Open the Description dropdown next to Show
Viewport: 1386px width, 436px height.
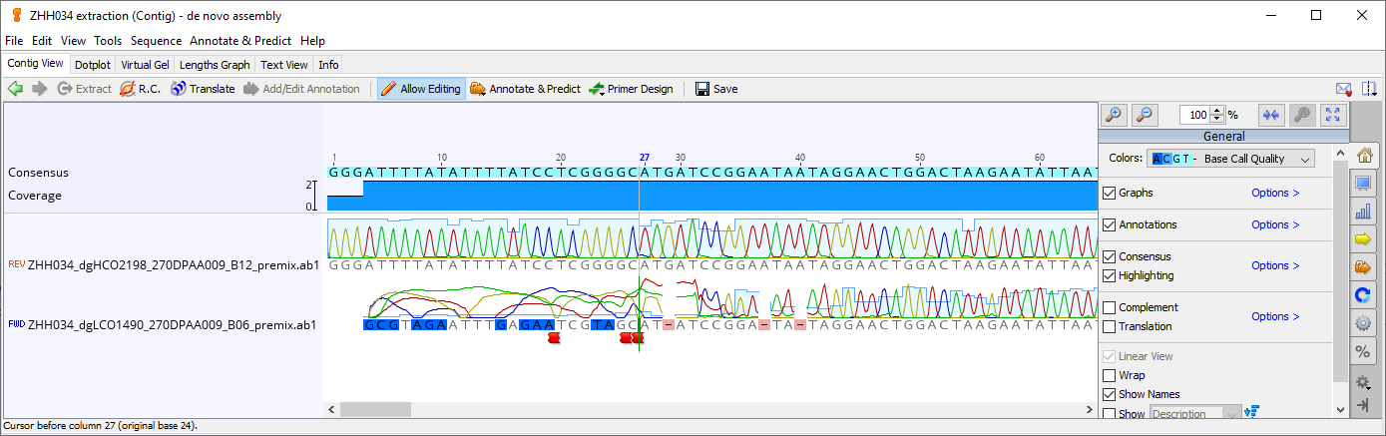tap(1196, 413)
